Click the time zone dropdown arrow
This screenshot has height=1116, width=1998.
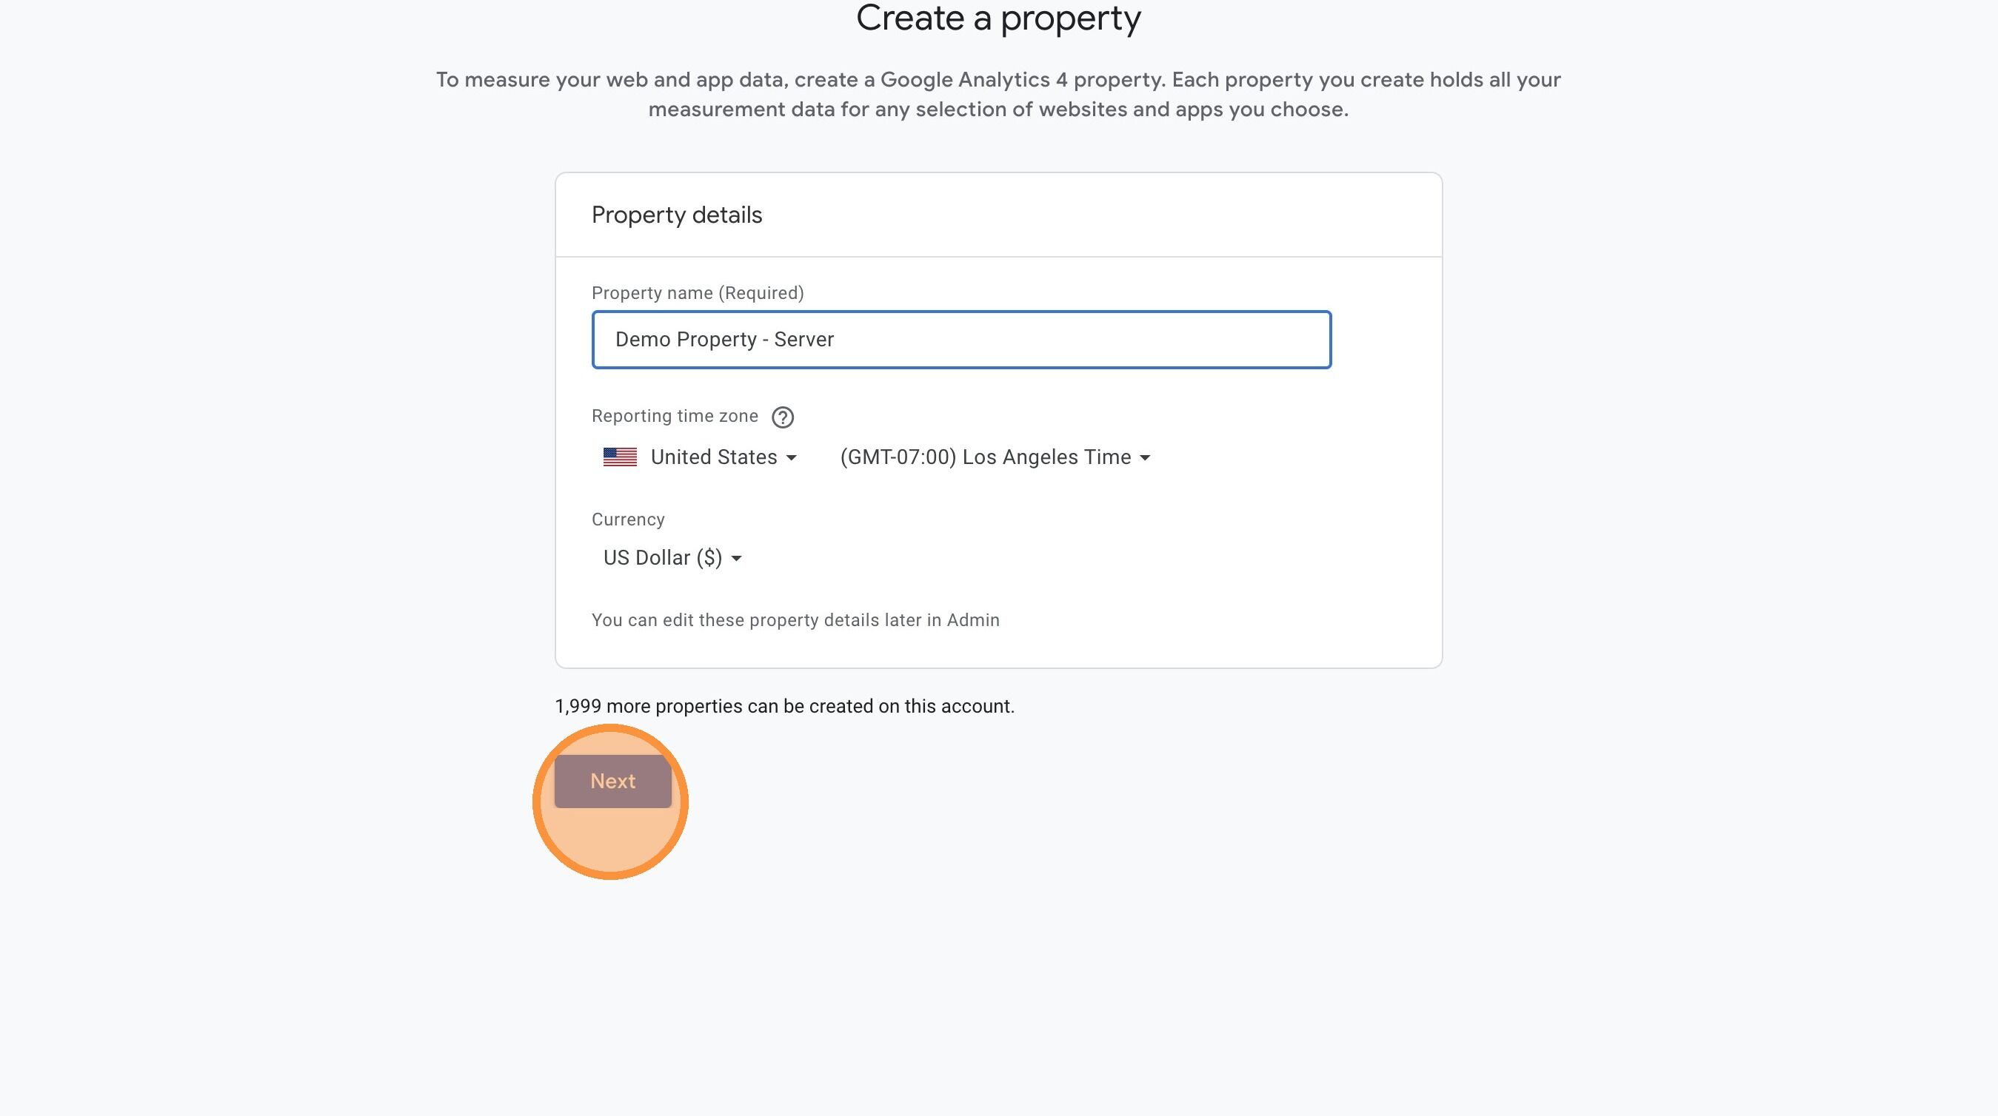(x=1146, y=457)
